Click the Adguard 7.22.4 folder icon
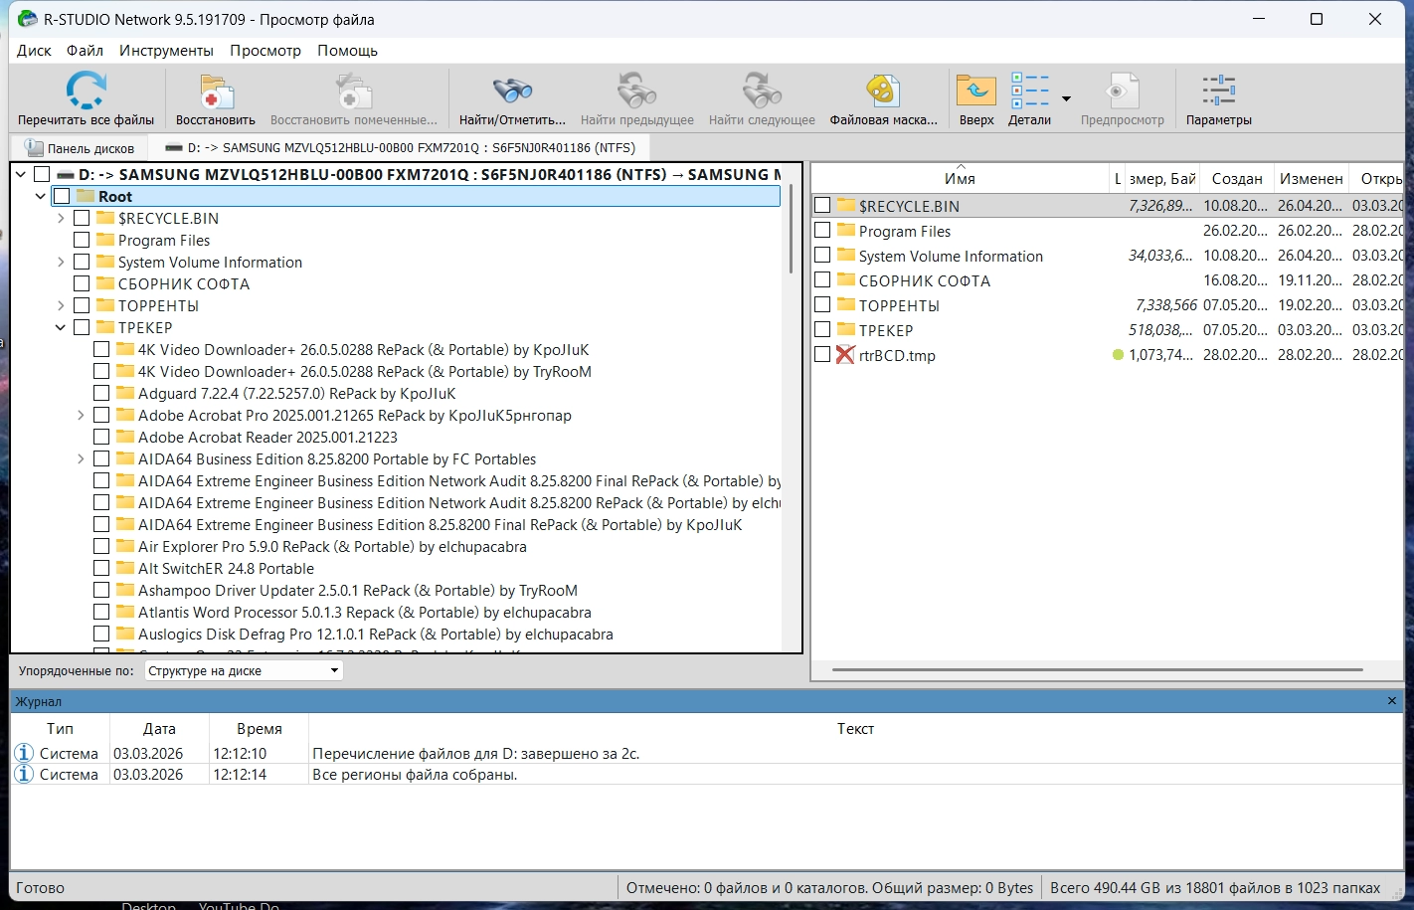Image resolution: width=1414 pixels, height=910 pixels. (124, 393)
